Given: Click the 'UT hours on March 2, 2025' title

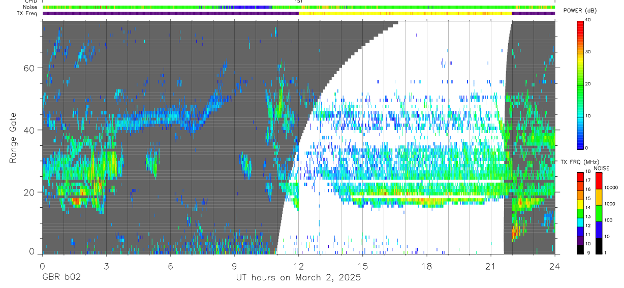Looking at the screenshot, I should 298,278.
